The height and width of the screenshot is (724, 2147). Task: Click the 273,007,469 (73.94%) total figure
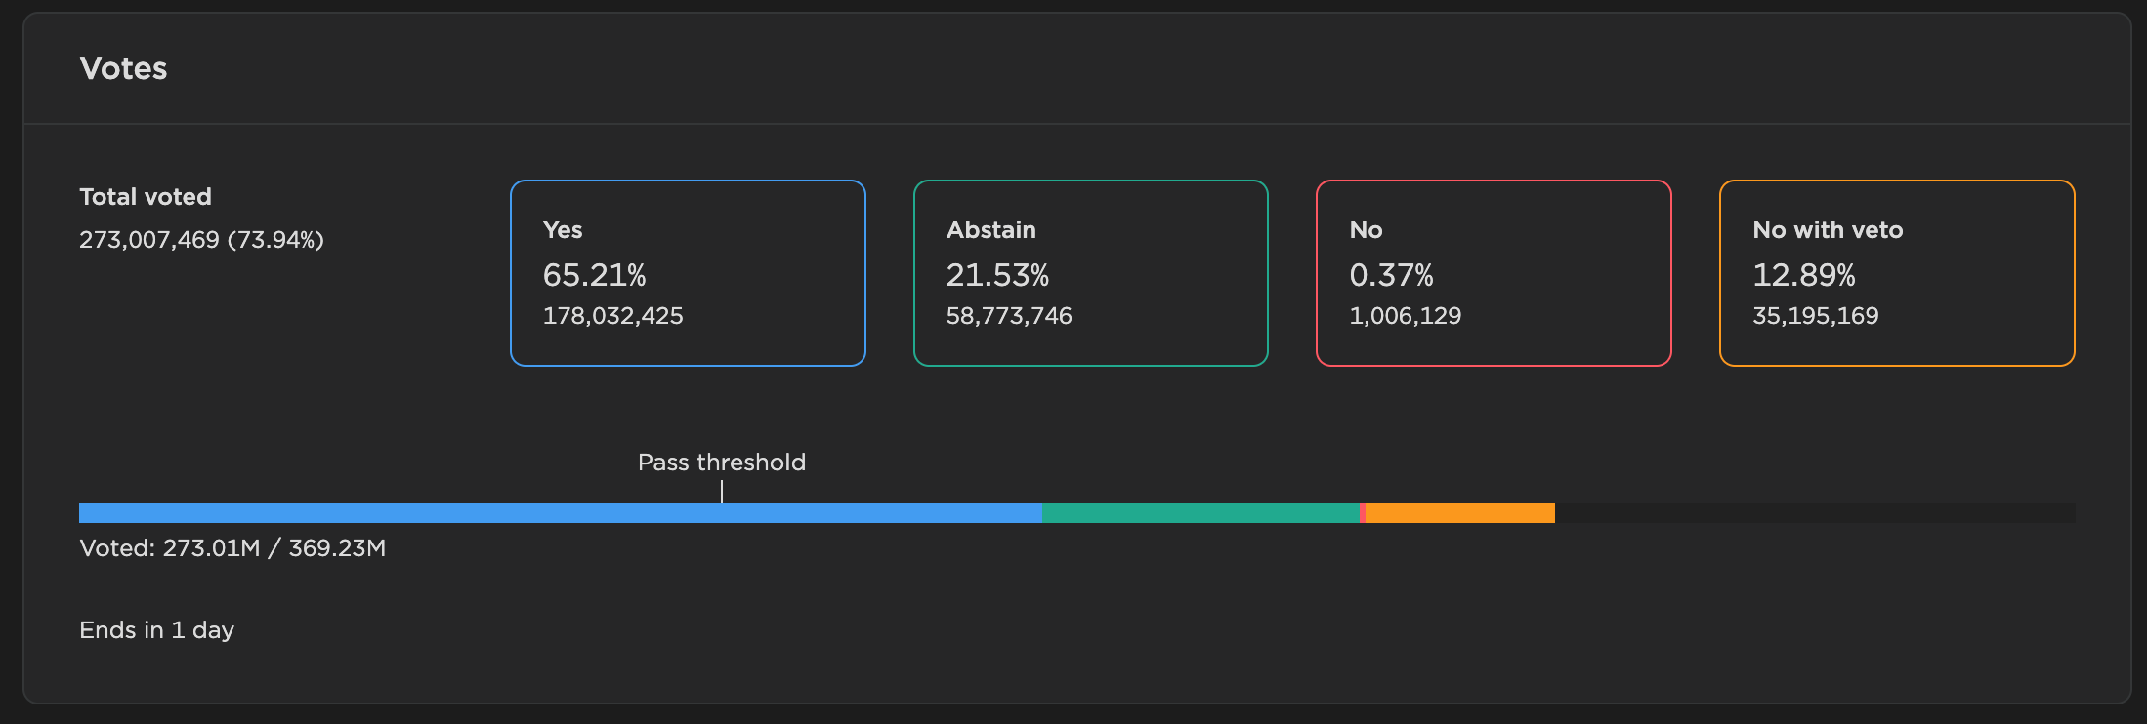click(201, 240)
